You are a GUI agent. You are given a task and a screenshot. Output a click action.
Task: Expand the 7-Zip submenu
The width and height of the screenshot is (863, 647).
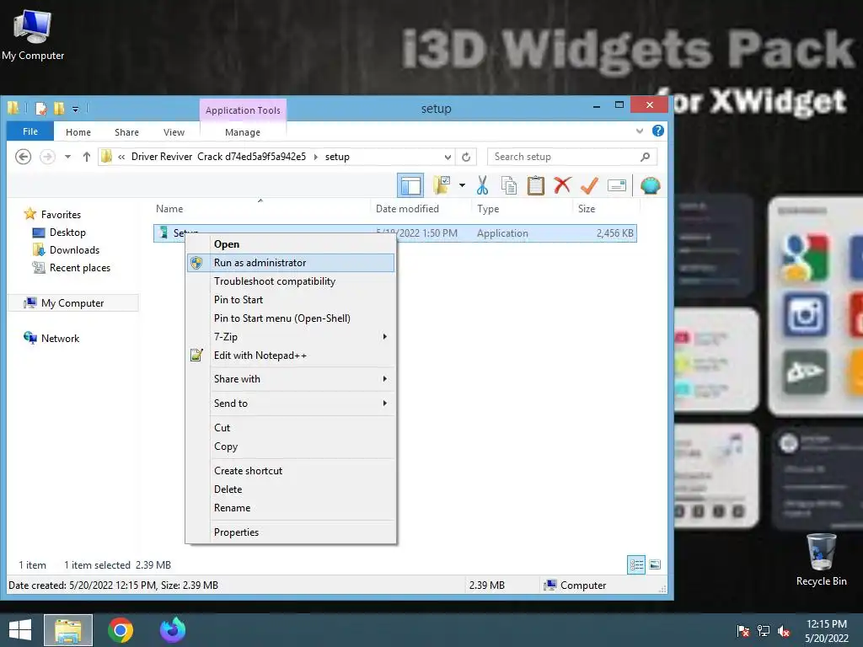291,337
